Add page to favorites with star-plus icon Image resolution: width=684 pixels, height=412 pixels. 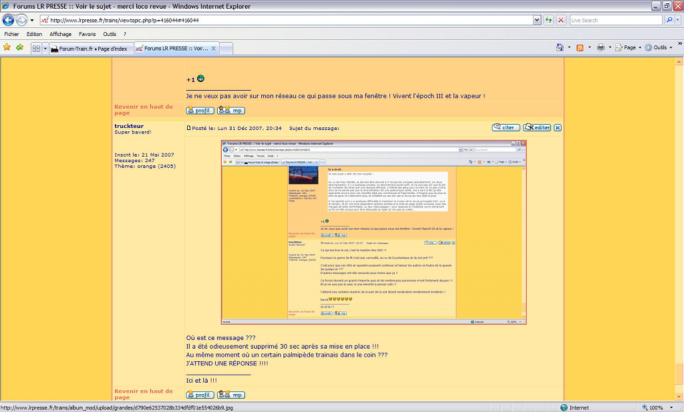(x=19, y=47)
